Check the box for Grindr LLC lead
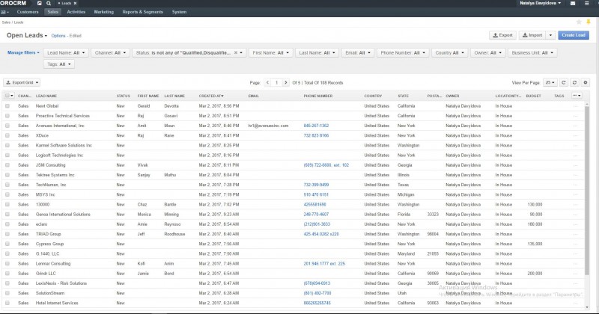The height and width of the screenshot is (314, 599). (7, 273)
